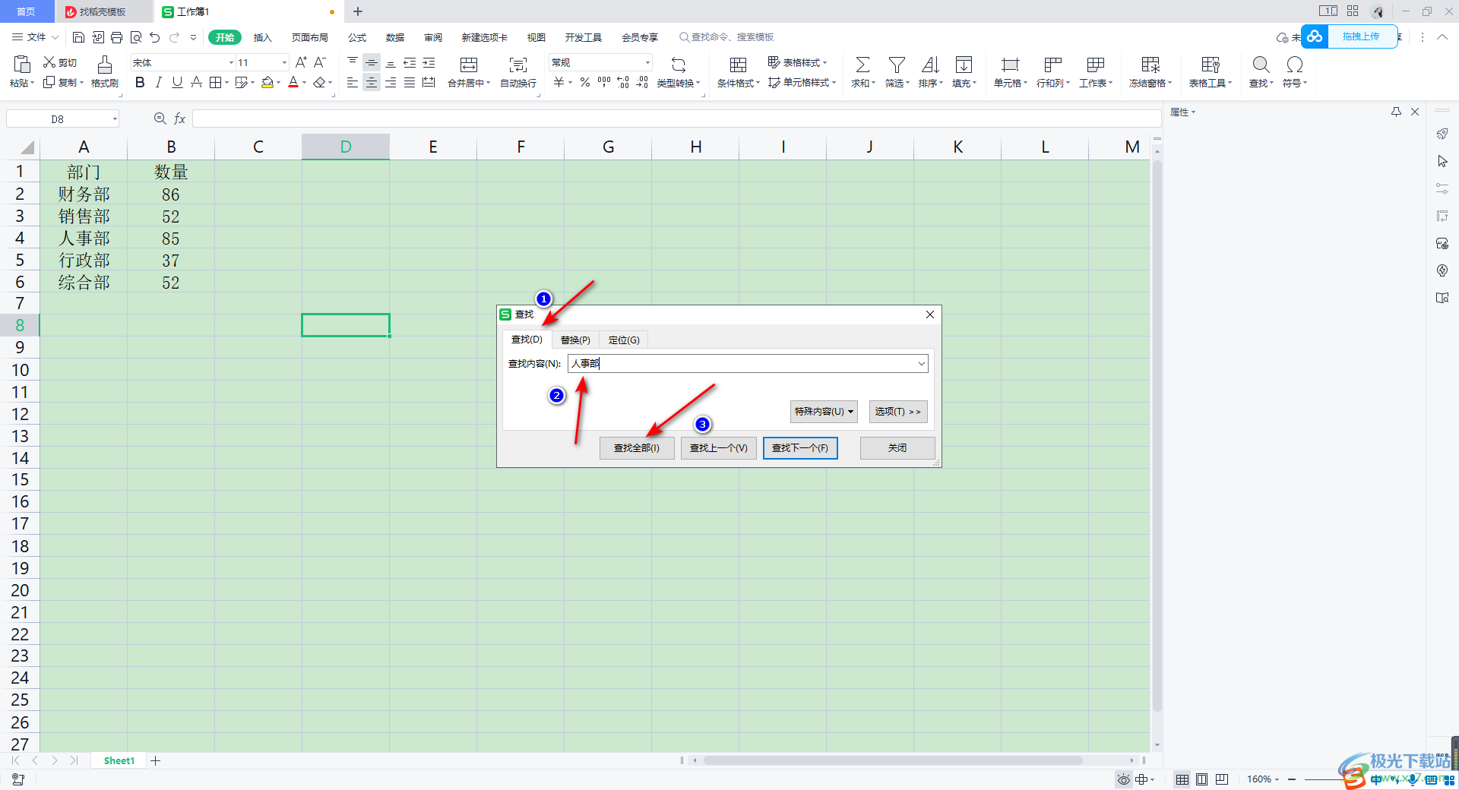Screen dimensions: 1459x790
Task: Toggle middle vertical alignment
Action: pyautogui.click(x=372, y=62)
